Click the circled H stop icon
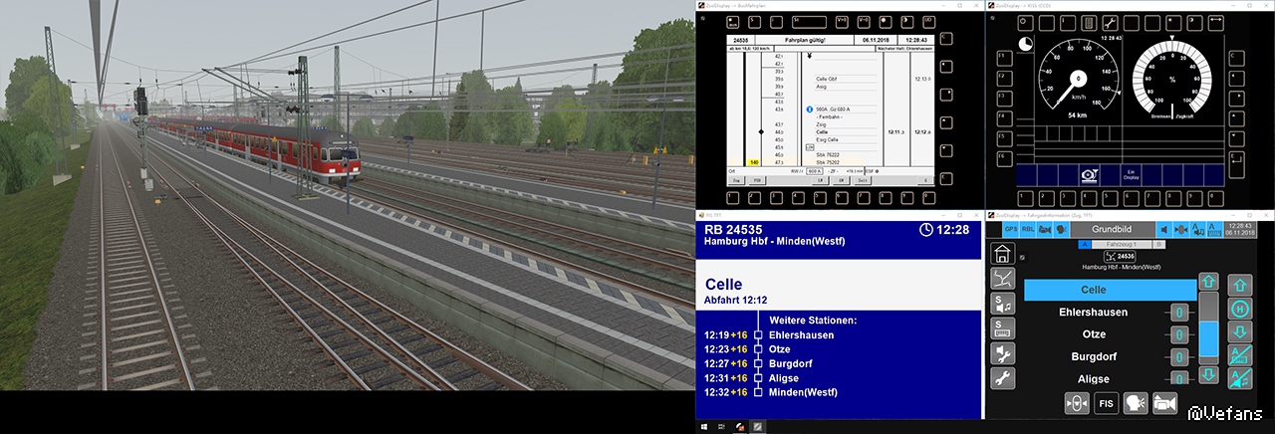 point(1239,308)
